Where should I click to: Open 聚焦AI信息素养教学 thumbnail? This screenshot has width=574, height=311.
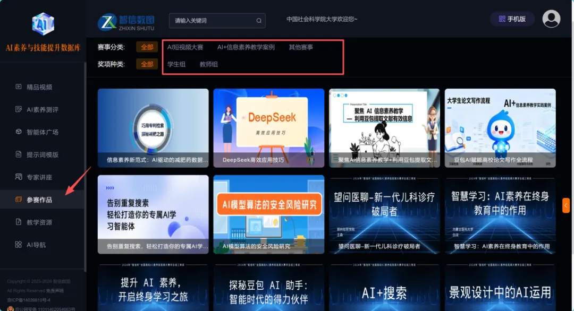tap(384, 128)
